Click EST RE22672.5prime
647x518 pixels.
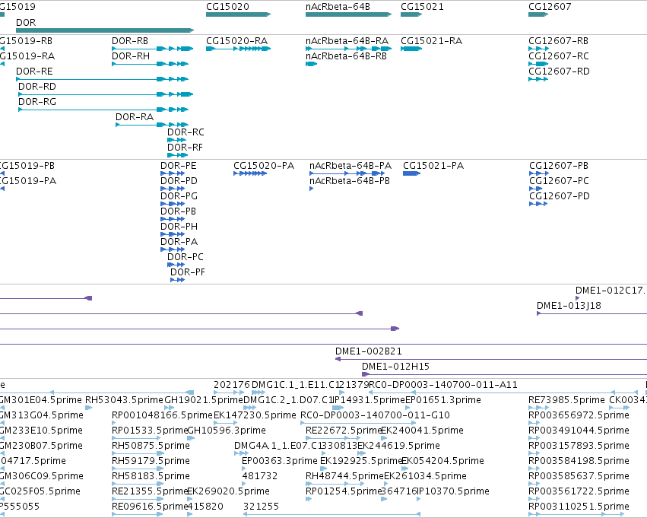point(344,431)
